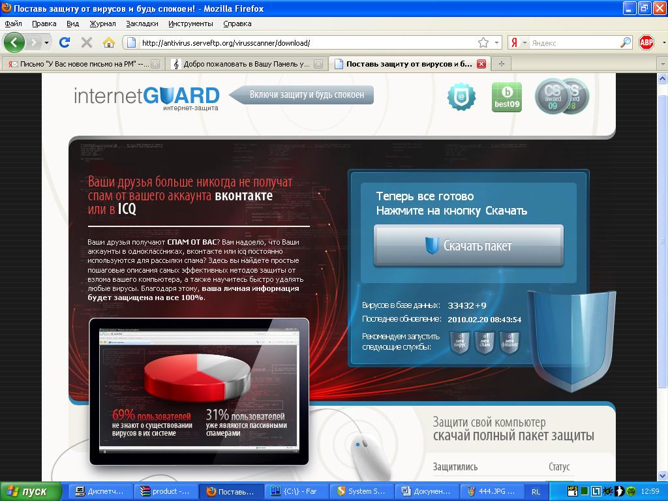Open the Файл menu
This screenshot has height=501, width=668.
point(13,23)
